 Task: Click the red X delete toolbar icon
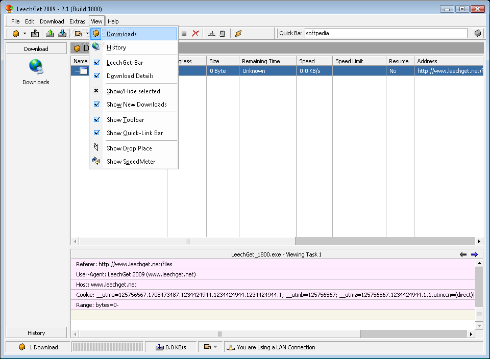tap(195, 34)
